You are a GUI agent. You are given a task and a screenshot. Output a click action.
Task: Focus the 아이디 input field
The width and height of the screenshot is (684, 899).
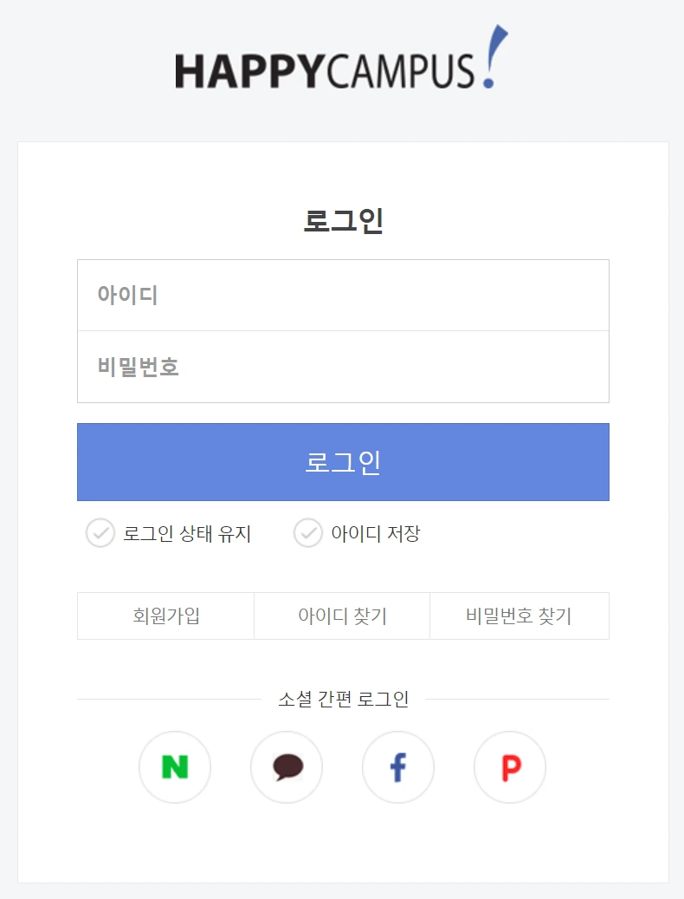(x=343, y=296)
